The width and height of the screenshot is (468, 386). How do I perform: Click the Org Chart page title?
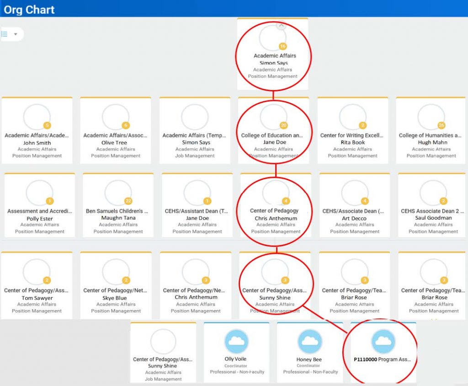29,10
